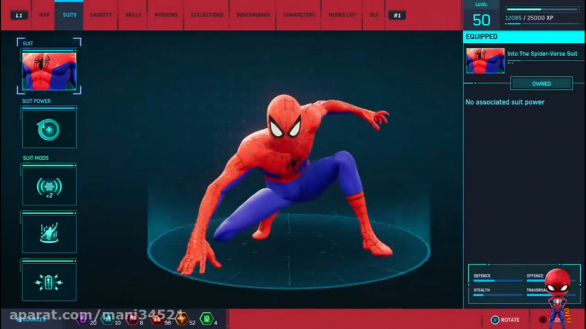Screen dimensions: 586x329
Task: Click the equipped Spider-Verse suit thumbnail
Action: pos(485,60)
